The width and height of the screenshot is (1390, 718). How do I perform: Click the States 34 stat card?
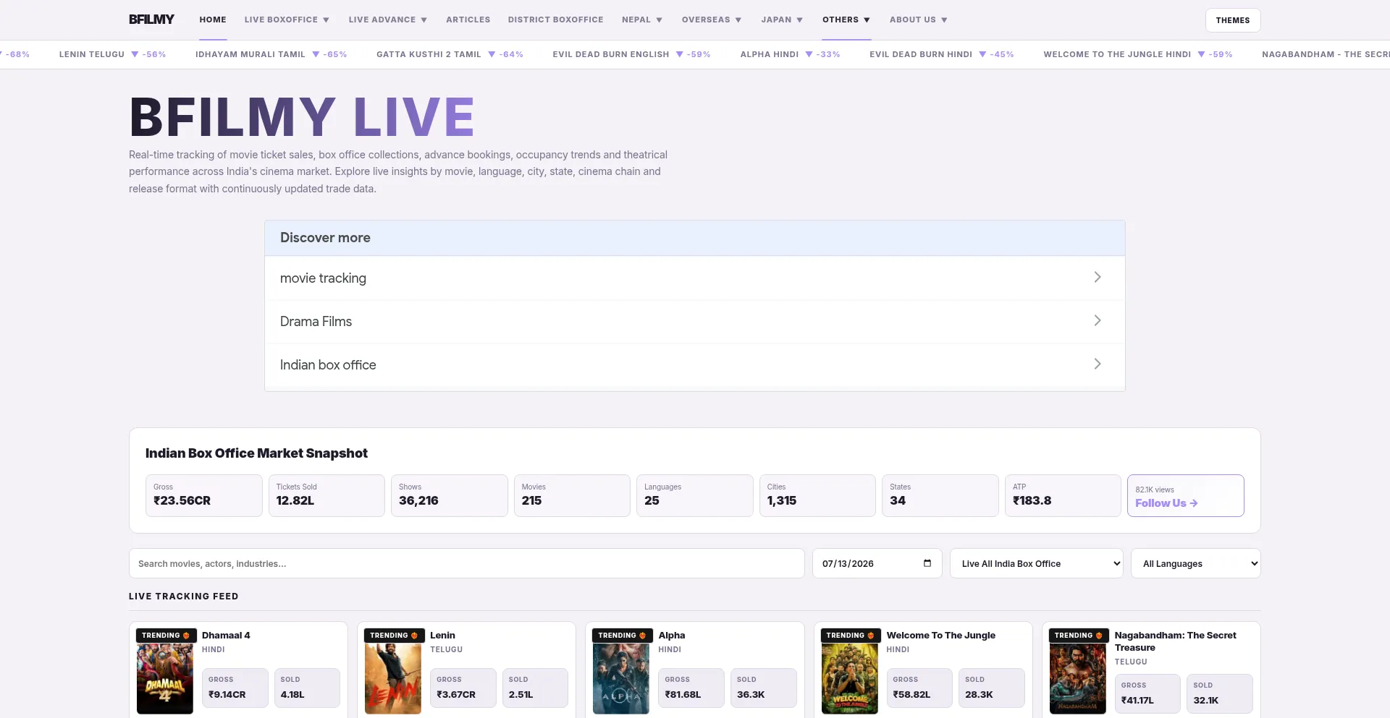(x=940, y=495)
